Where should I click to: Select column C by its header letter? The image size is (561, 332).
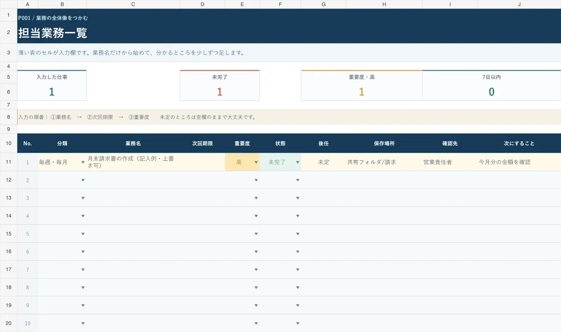point(133,4)
